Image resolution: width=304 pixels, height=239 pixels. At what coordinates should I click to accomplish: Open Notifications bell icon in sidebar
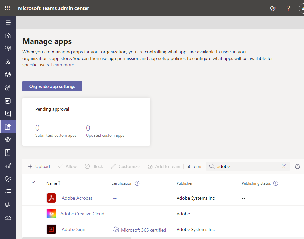[x=7, y=204]
